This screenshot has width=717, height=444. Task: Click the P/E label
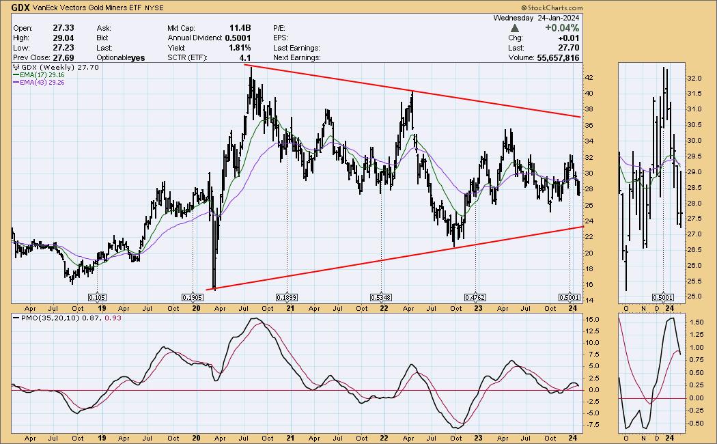pos(279,28)
